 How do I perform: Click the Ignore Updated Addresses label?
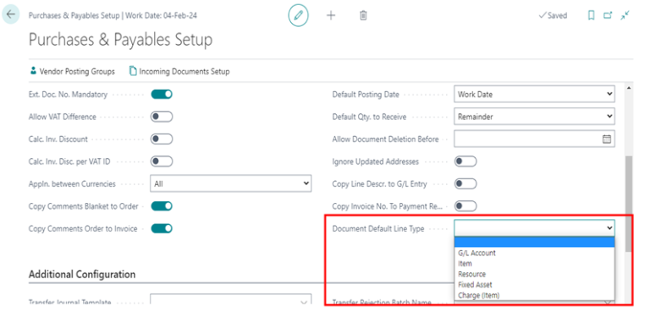coord(376,161)
